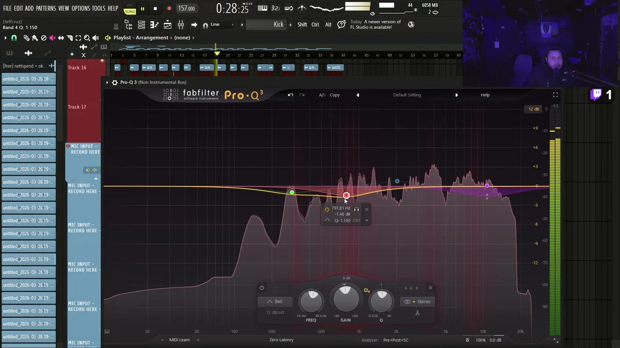Click Help in Pro-Q 3 header
Viewport: 620px width, 348px height.
click(x=485, y=95)
